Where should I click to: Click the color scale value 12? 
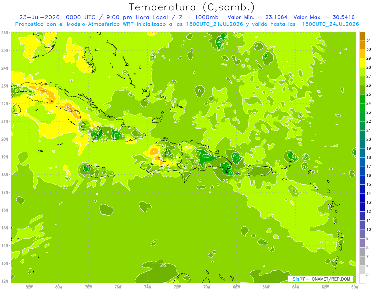(369, 212)
